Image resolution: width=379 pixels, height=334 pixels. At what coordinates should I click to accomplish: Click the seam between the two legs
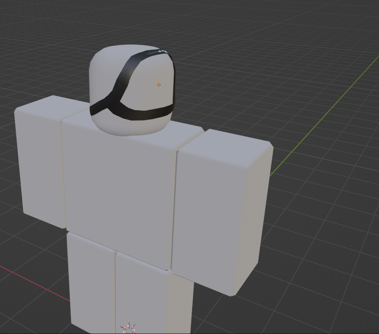(116, 291)
